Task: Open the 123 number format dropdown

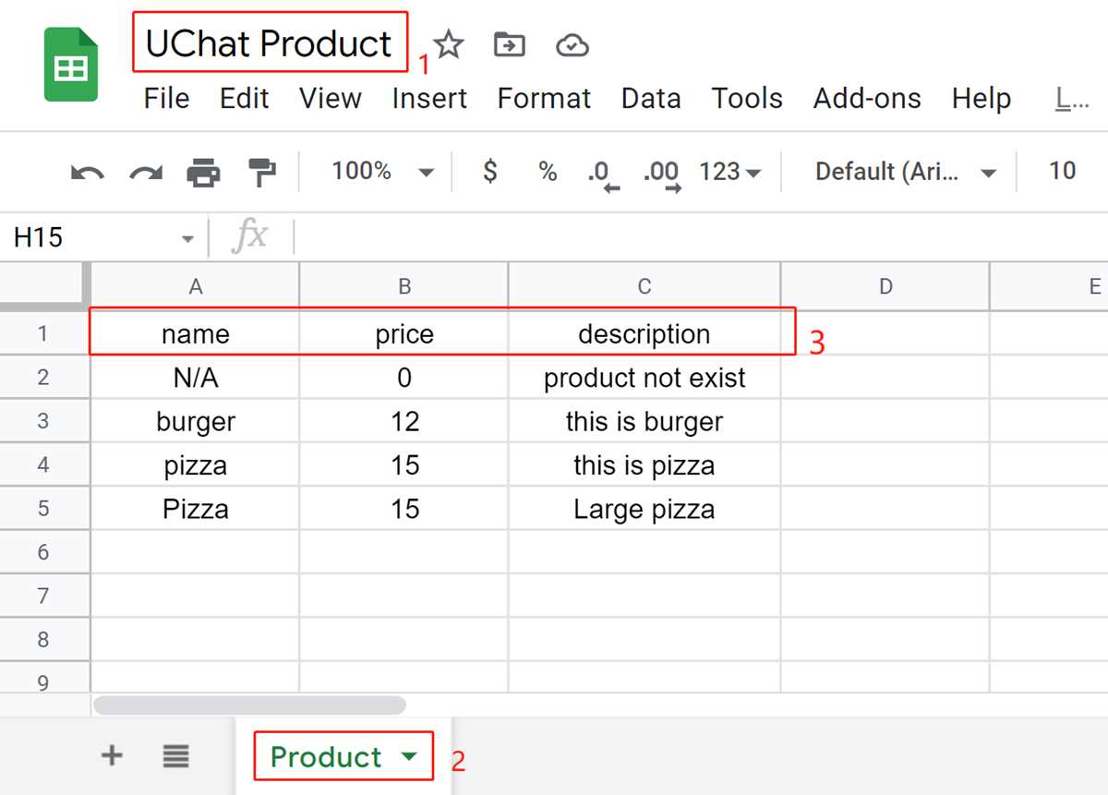Action: (729, 171)
